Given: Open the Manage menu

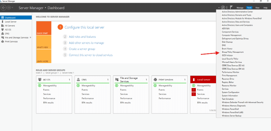Looking at the screenshot, I should [240, 7].
